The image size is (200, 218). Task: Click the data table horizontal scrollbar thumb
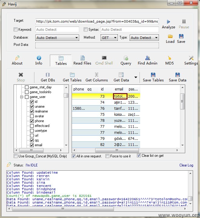click(x=117, y=150)
